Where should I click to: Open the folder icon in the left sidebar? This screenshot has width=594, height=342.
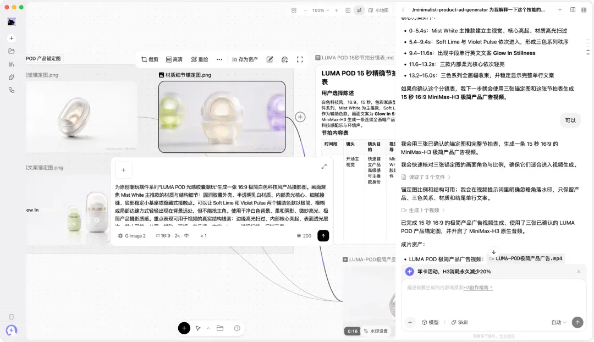click(12, 51)
